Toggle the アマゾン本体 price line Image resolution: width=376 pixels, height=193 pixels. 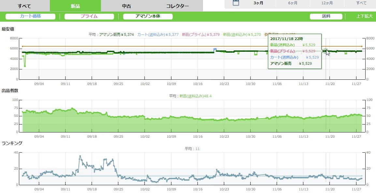click(148, 16)
